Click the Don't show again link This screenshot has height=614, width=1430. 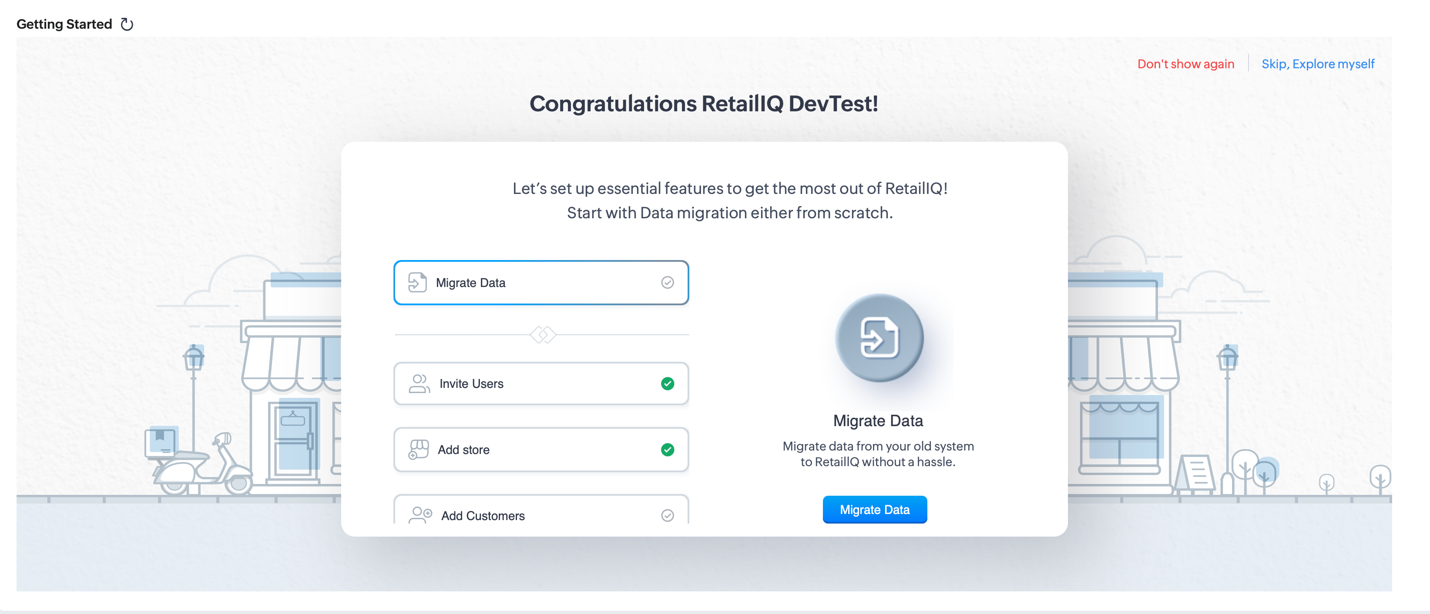pos(1186,64)
